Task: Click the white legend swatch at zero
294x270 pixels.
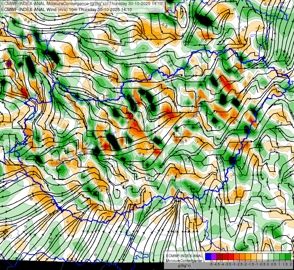Action: click(265, 257)
